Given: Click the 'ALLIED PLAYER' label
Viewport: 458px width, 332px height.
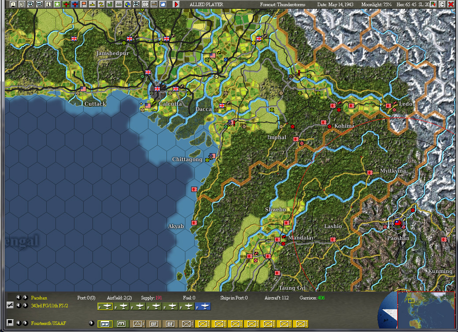Looking at the screenshot, I should (206, 4).
